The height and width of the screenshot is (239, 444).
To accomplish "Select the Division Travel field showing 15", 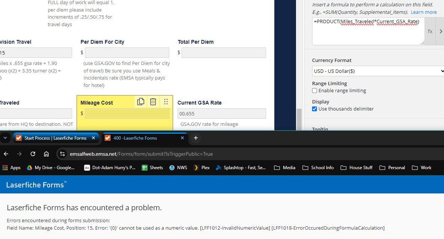I will point(36,53).
